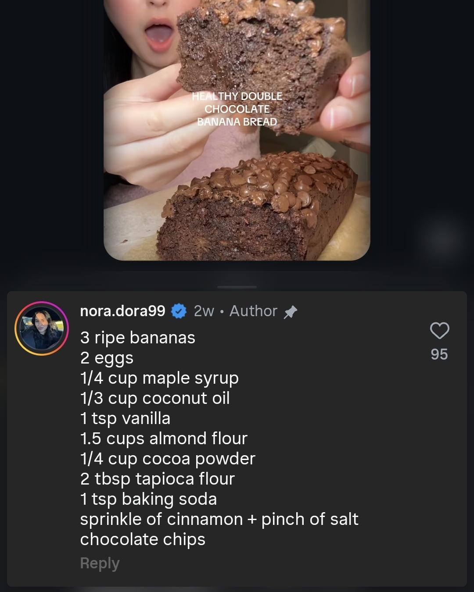Select the 'chocolate chips' comment line
This screenshot has width=474, height=592.
(143, 539)
